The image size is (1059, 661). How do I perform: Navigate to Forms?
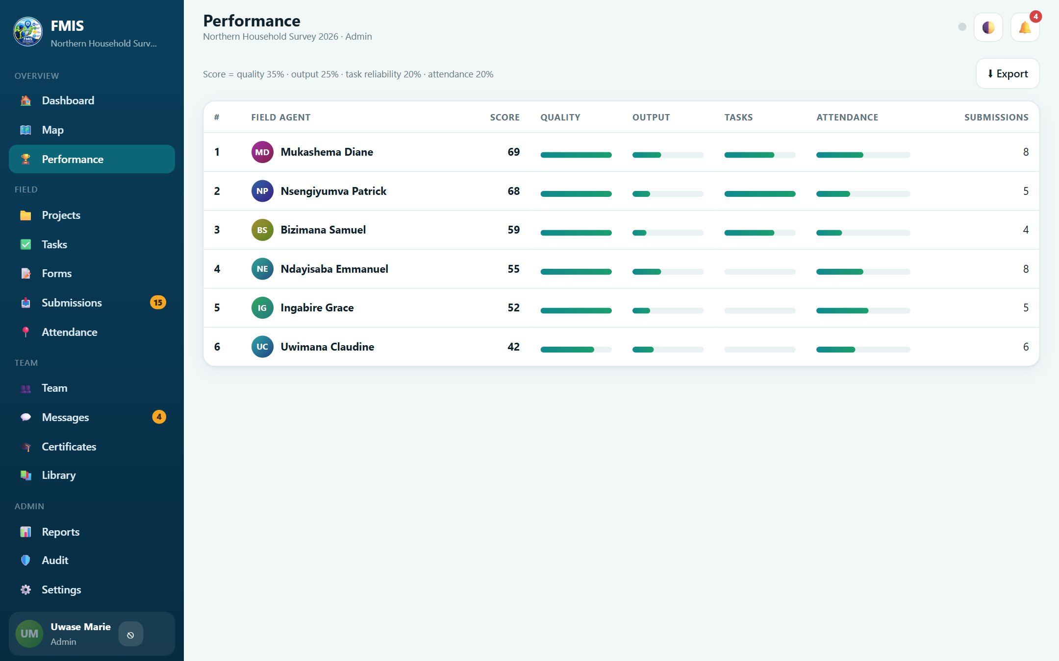[x=92, y=273]
